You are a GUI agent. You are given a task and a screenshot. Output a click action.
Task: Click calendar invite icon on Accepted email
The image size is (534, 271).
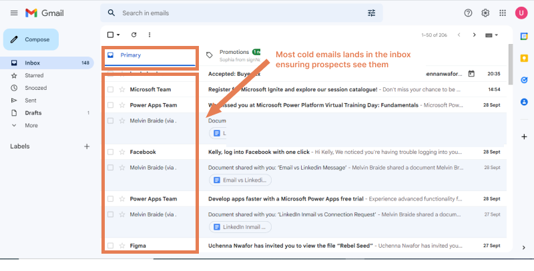pyautogui.click(x=471, y=74)
